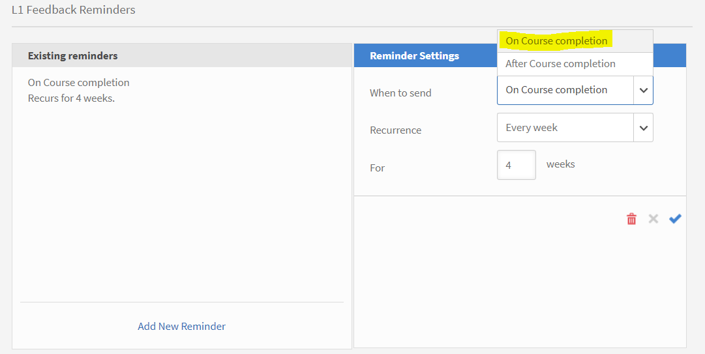Screen dimensions: 705x354
Task: Select 'After Course completion' from dropdown list
Action: point(560,64)
